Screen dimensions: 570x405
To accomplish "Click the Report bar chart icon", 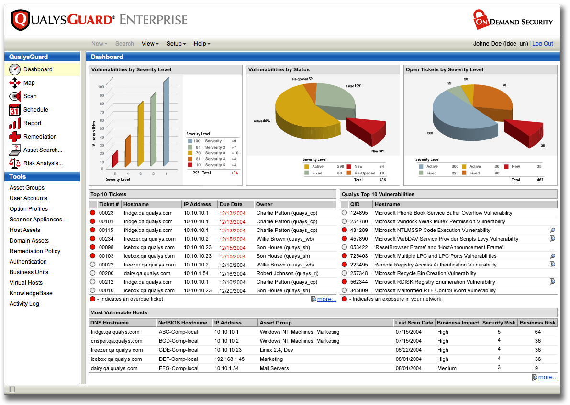I will pyautogui.click(x=15, y=124).
